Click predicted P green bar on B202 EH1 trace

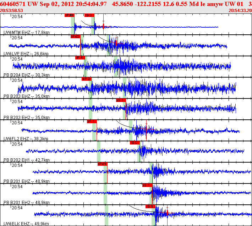[x=99, y=152]
